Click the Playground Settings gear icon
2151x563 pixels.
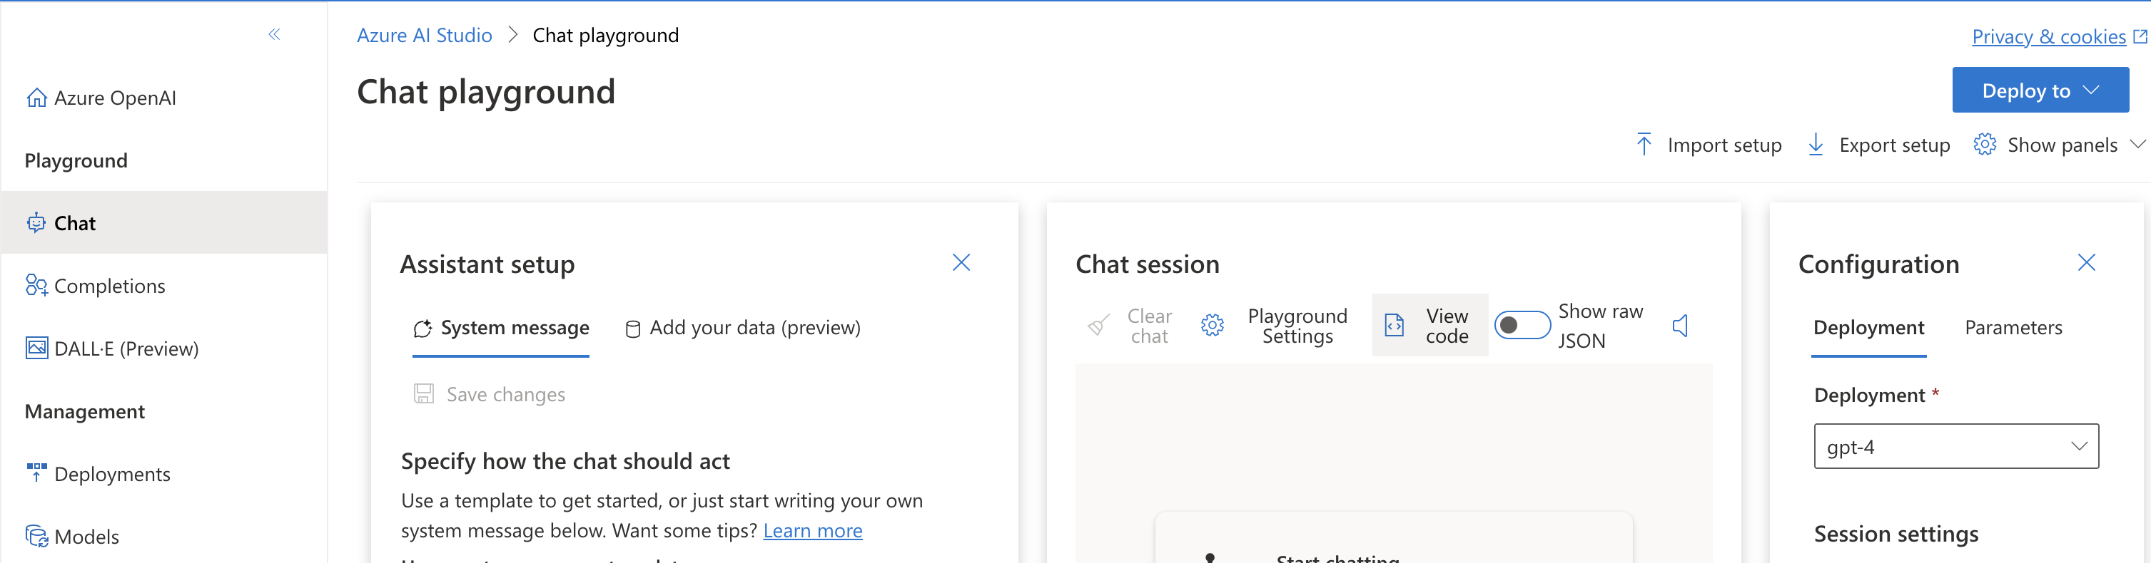pyautogui.click(x=1213, y=325)
